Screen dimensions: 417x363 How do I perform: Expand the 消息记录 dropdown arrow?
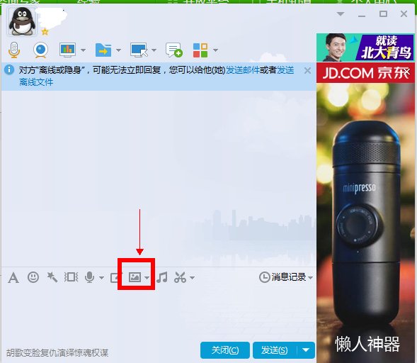coord(310,277)
